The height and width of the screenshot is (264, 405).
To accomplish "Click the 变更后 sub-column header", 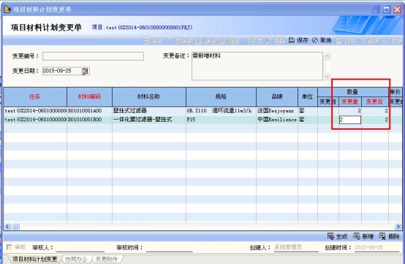I will tap(374, 102).
